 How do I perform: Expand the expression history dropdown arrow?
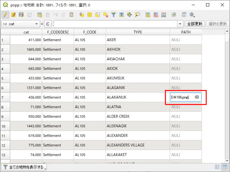(180, 24)
